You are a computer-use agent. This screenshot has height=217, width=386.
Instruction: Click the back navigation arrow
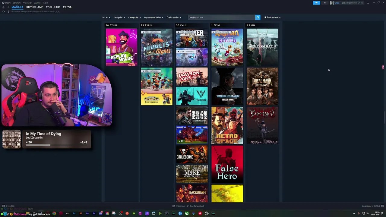click(x=4, y=7)
